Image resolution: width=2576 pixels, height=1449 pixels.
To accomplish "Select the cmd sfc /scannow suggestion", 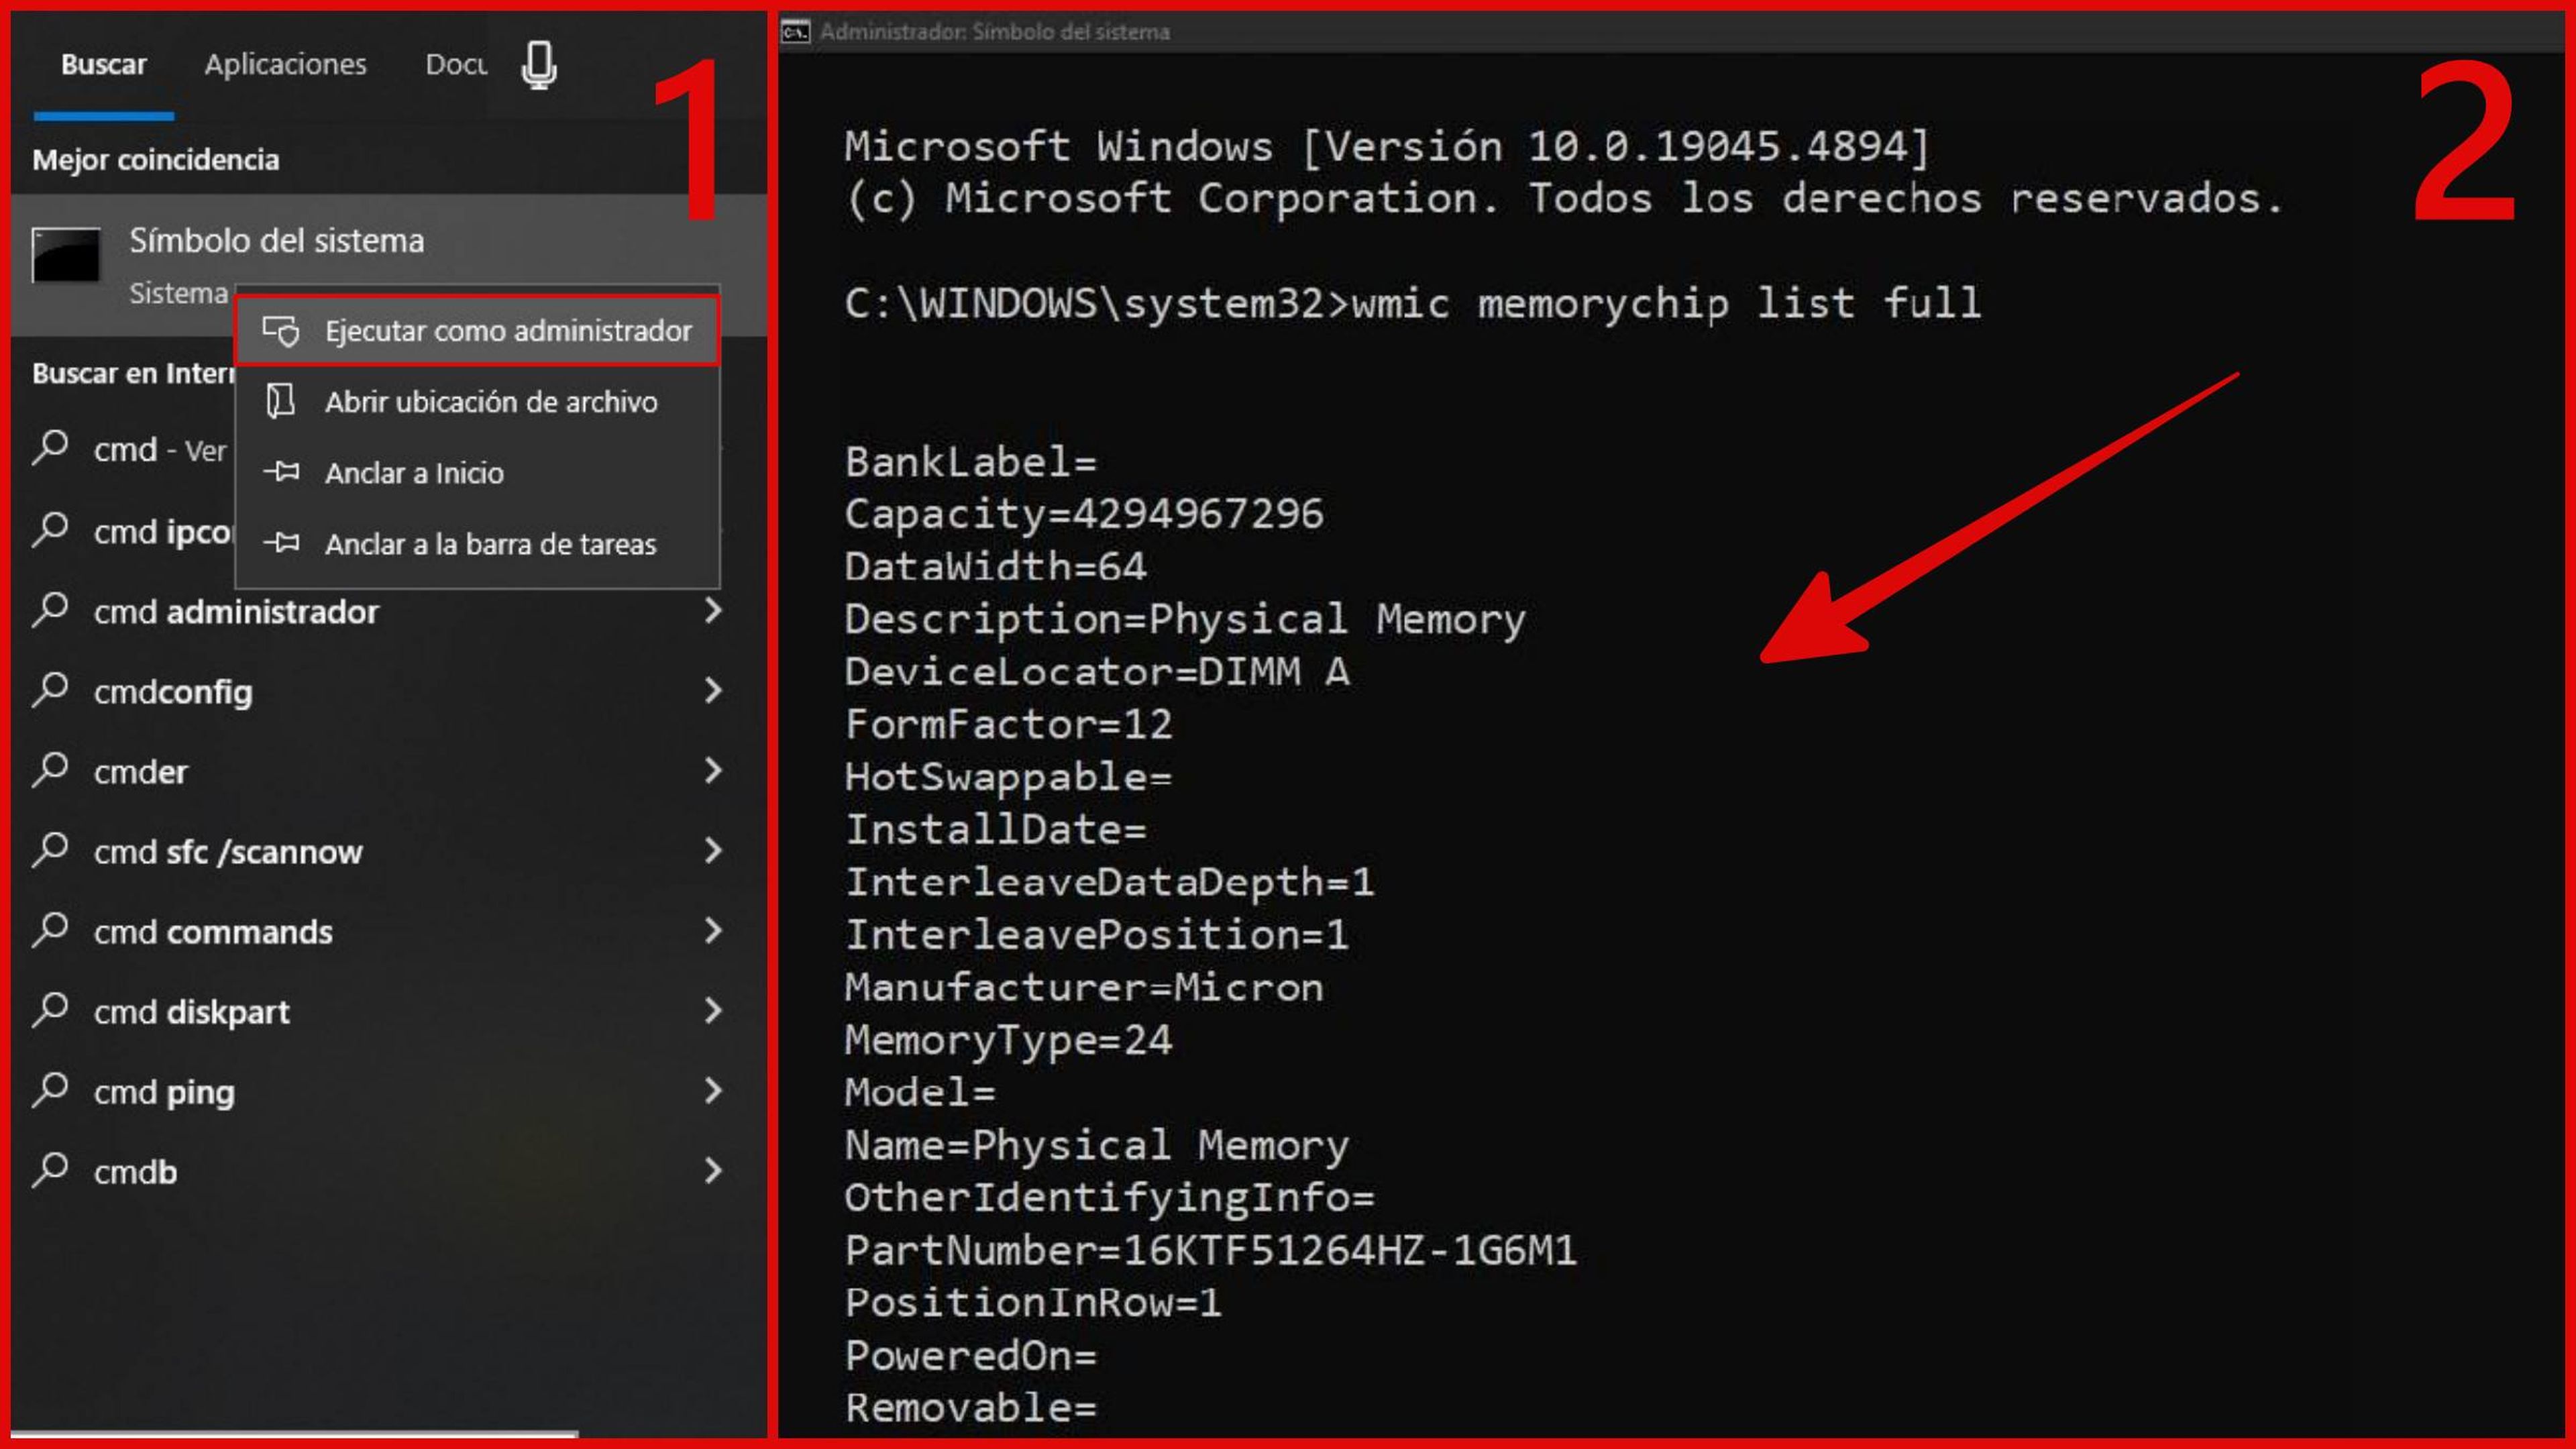I will (x=388, y=850).
